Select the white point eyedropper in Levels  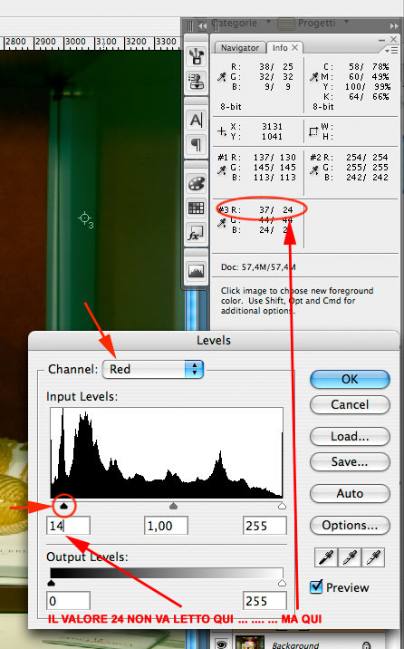[x=373, y=557]
